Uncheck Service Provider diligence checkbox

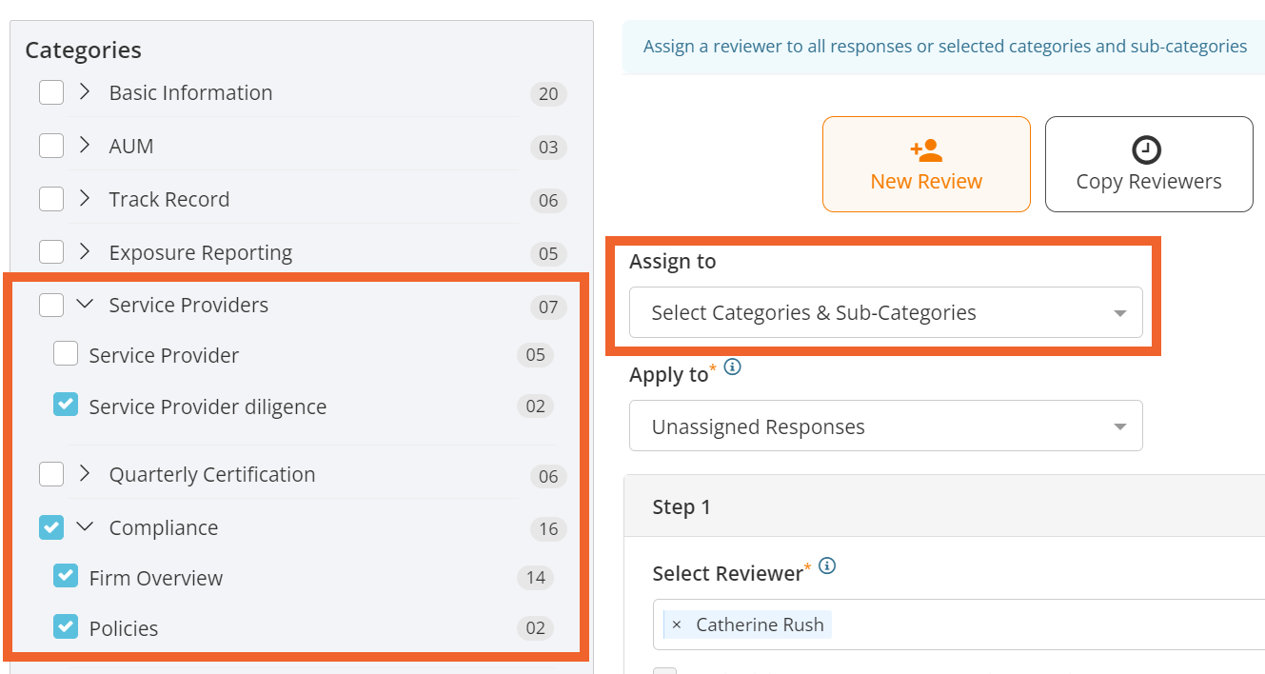click(x=66, y=406)
